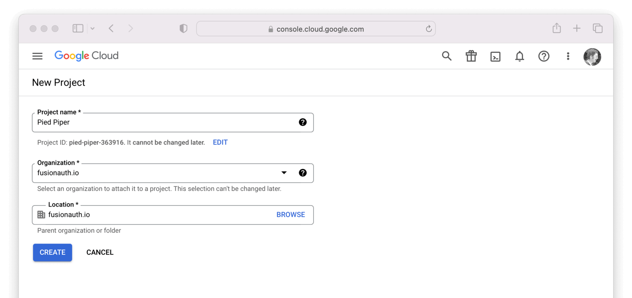
Task: Go back using Safari back arrow
Action: coord(111,28)
